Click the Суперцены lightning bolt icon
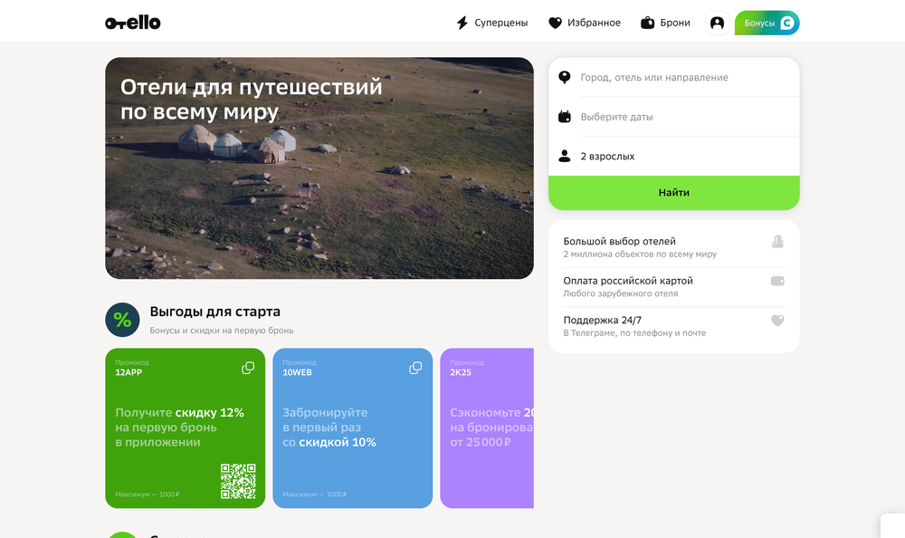905x538 pixels. click(x=462, y=23)
